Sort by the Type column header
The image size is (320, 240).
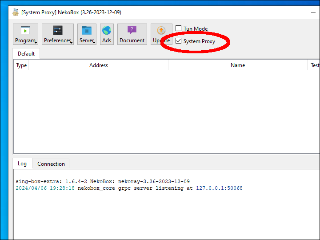tap(21, 65)
